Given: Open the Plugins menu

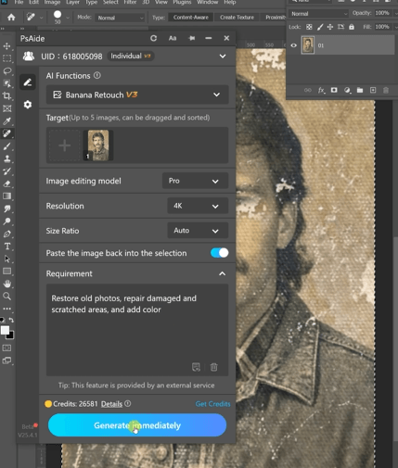Looking at the screenshot, I should (182, 3).
